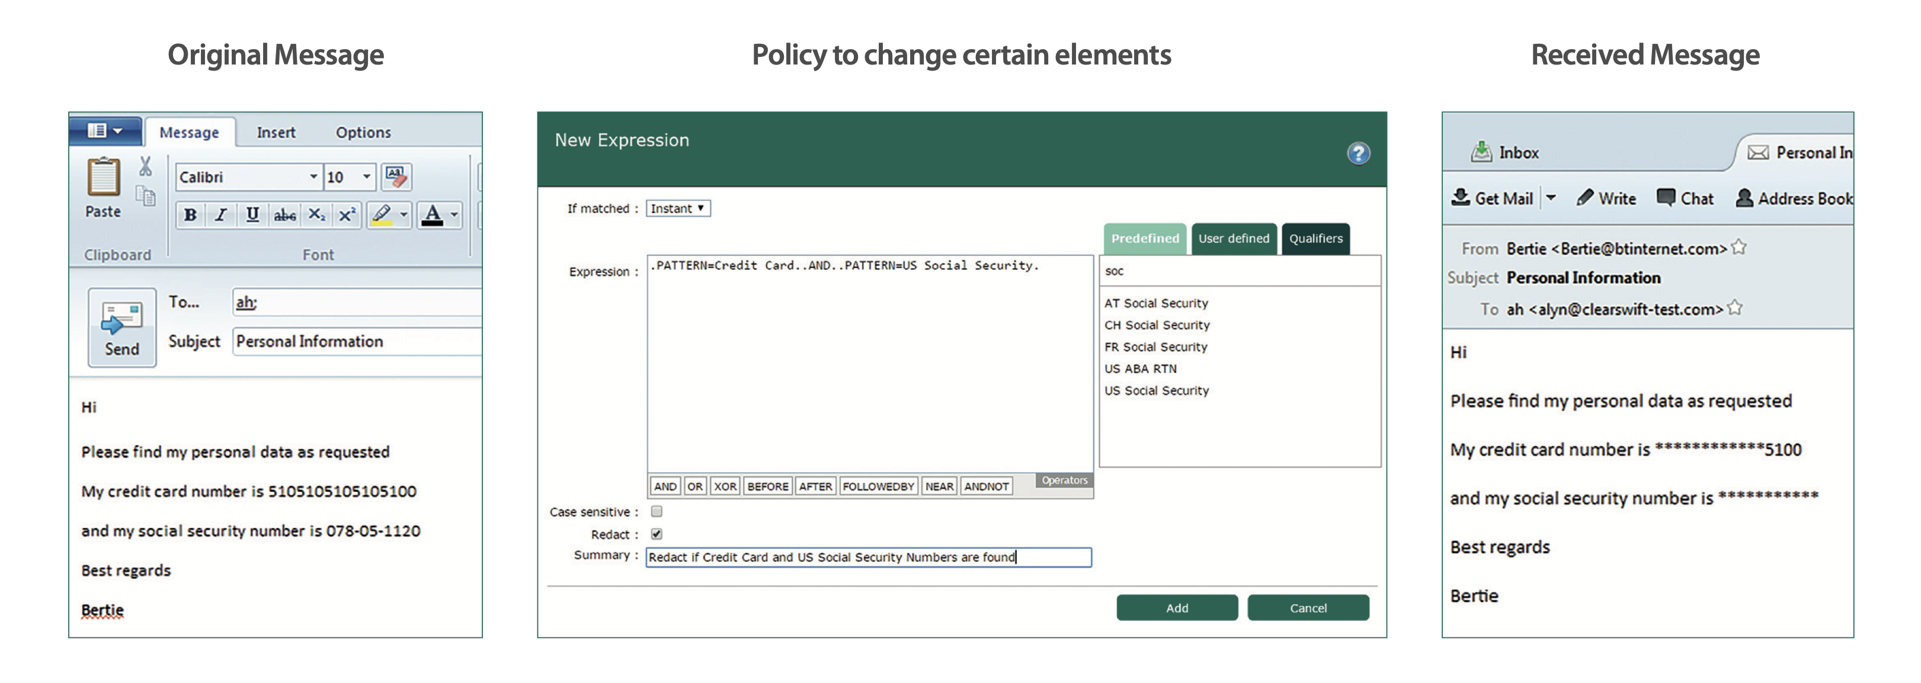1921x683 pixels.
Task: Toggle Italic formatting button
Action: [221, 215]
